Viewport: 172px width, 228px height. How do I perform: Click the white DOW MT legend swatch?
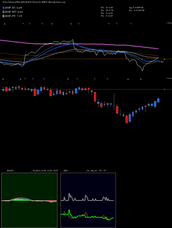(3, 12)
